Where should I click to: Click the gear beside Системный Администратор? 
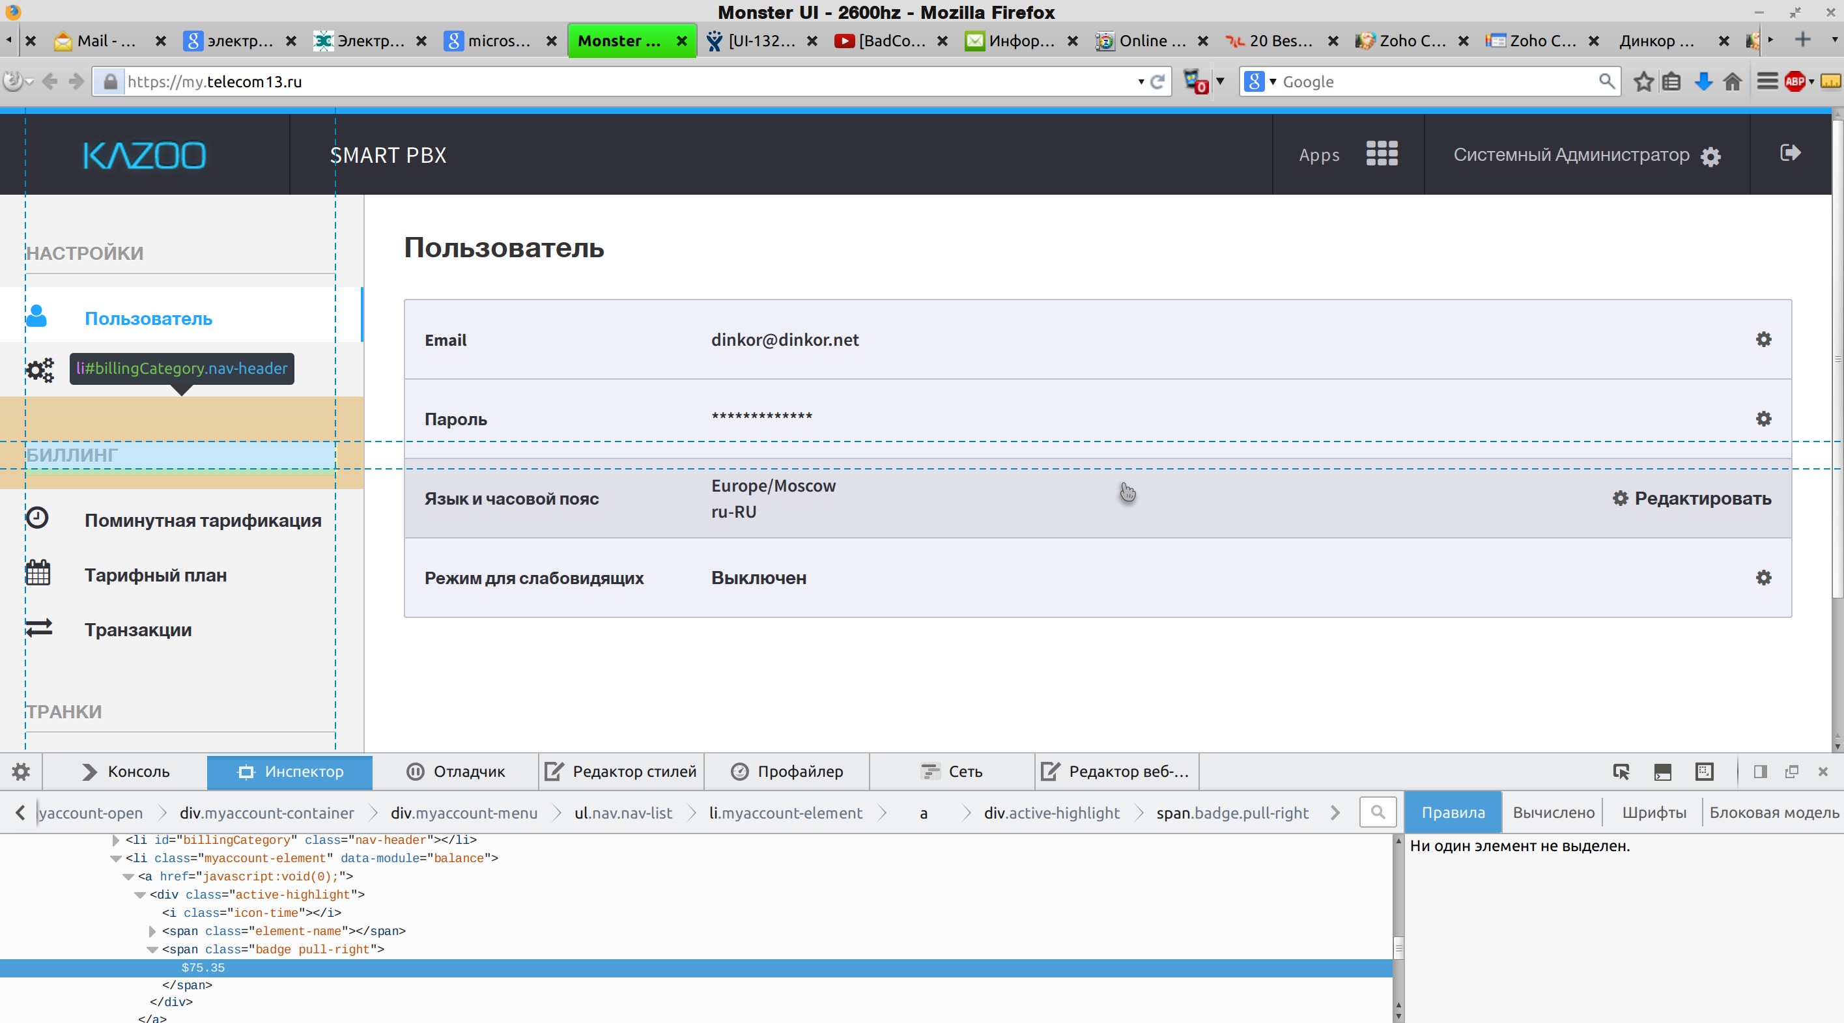1711,157
